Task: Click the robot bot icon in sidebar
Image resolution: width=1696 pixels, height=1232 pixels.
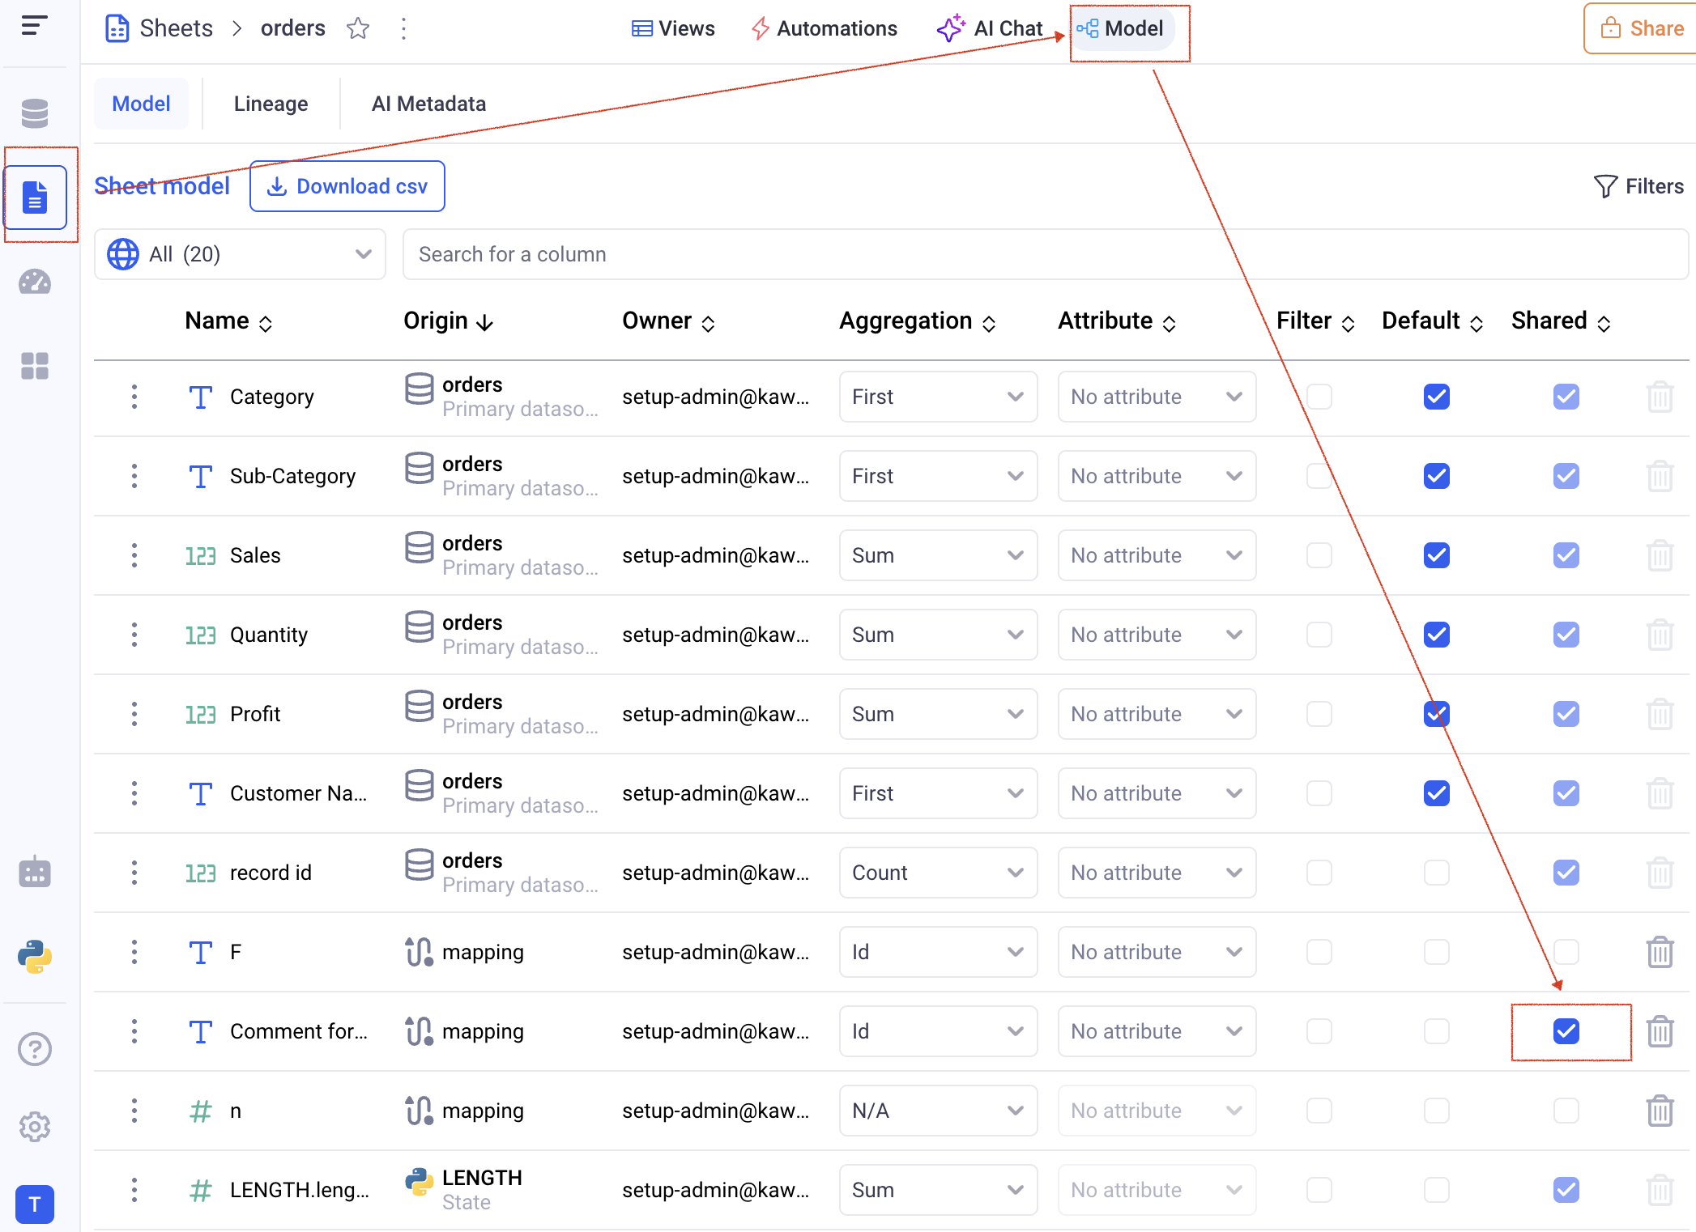Action: click(34, 872)
